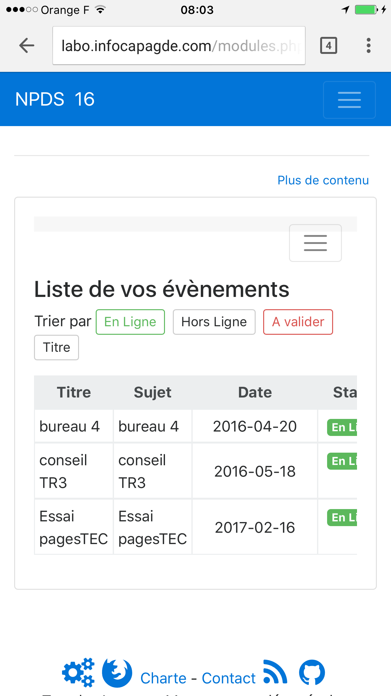This screenshot has height=696, width=391.
Task: Tap the browser URL address field
Action: [x=179, y=46]
